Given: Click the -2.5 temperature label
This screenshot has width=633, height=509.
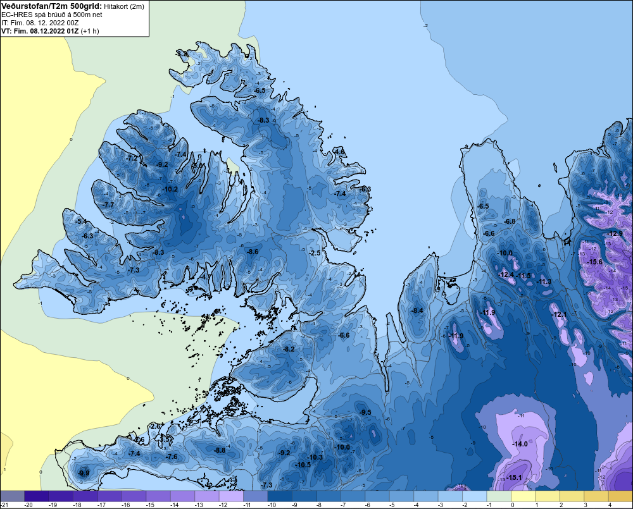Looking at the screenshot, I should [315, 253].
